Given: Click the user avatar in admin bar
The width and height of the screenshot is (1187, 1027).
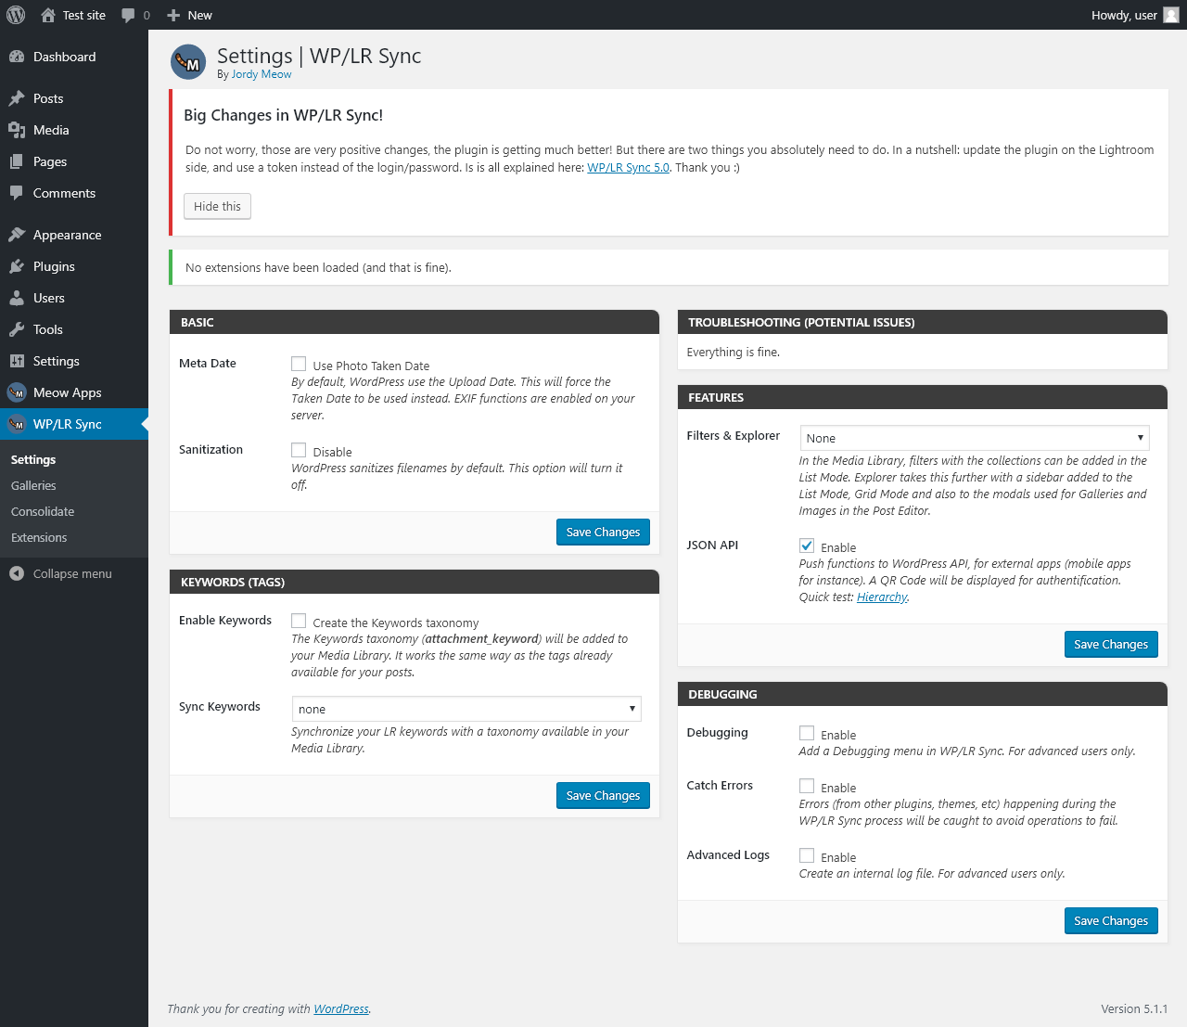Looking at the screenshot, I should pyautogui.click(x=1171, y=15).
